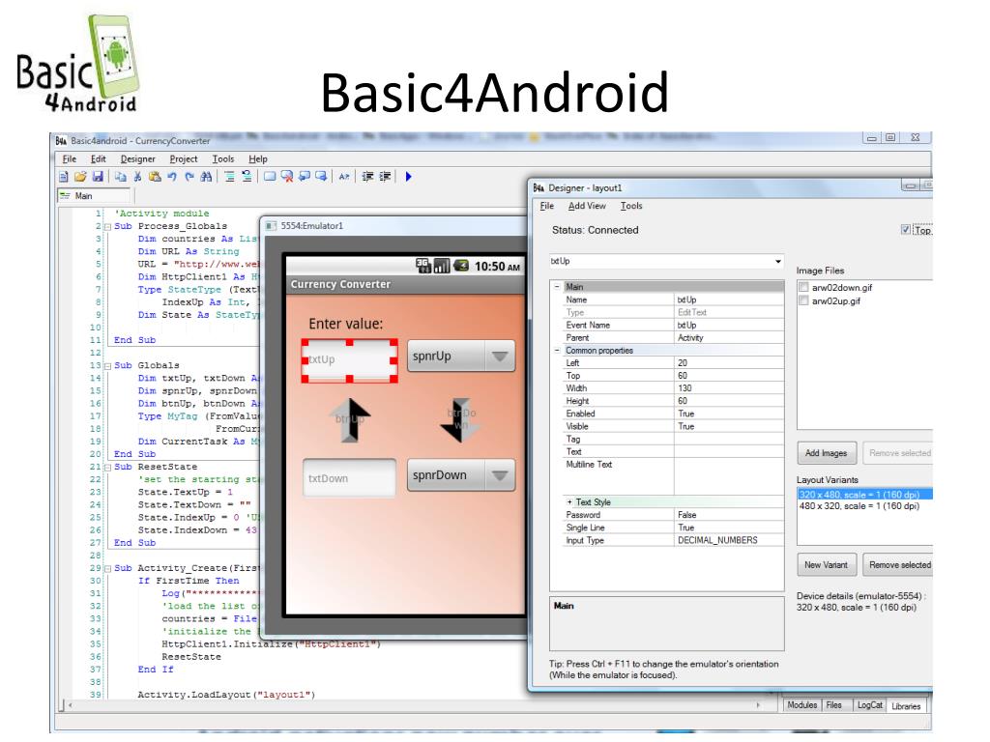Click the 3G network icon in emulator
This screenshot has width=990, height=742.
(423, 266)
